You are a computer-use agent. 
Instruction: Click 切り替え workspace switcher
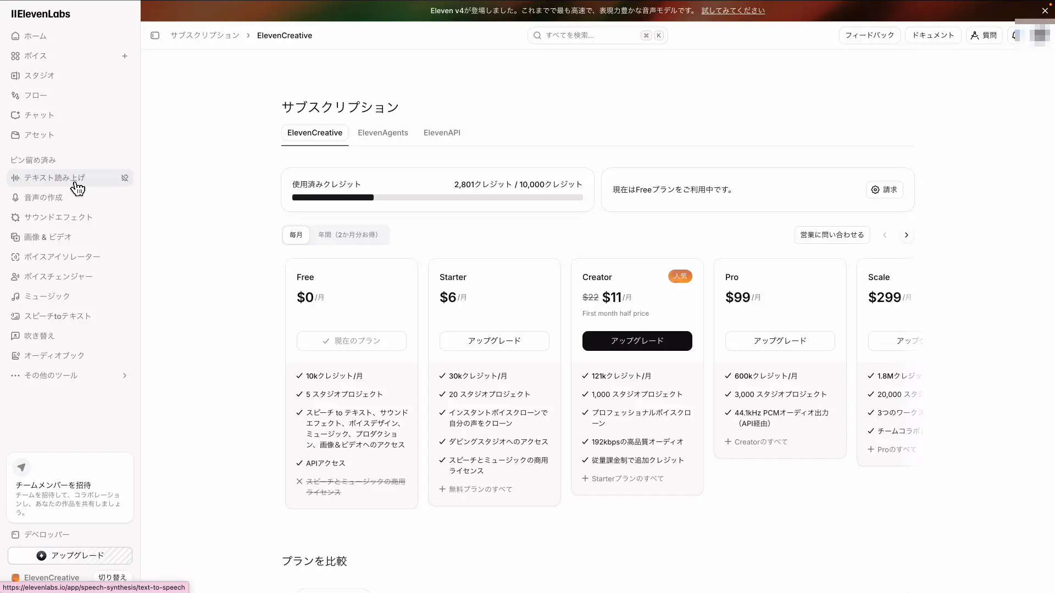click(112, 578)
